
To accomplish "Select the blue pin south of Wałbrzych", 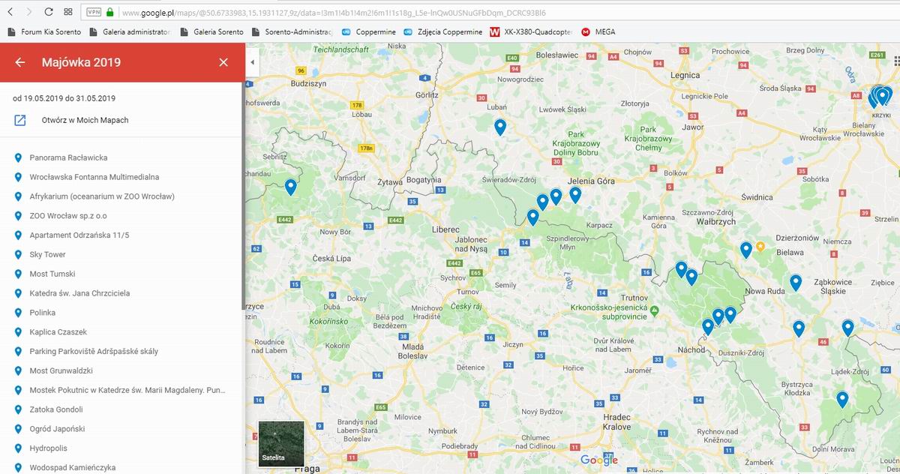I will pos(745,250).
